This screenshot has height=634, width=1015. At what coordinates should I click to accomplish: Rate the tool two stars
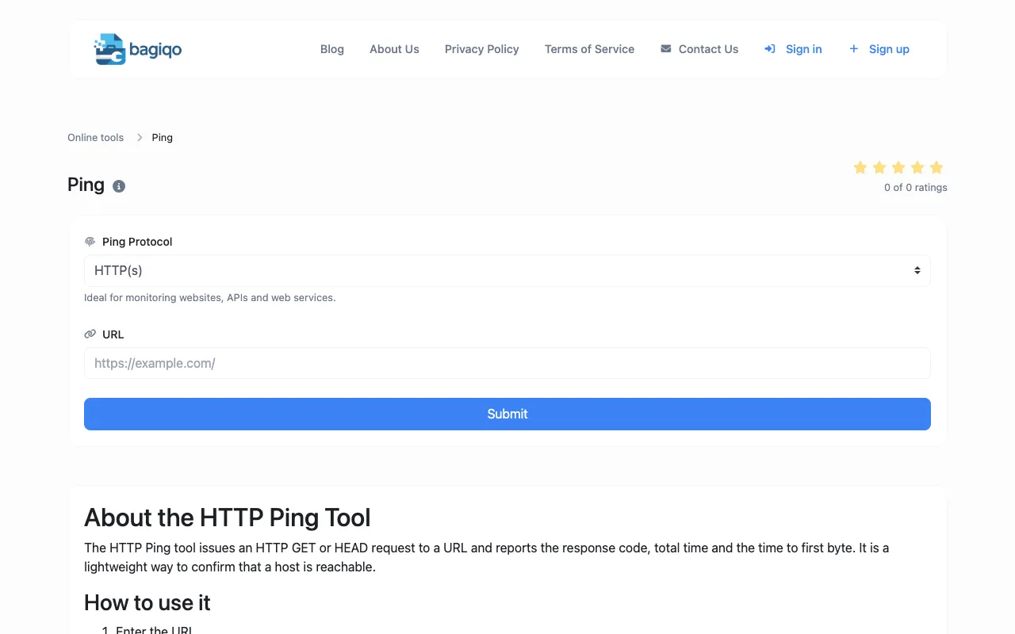pyautogui.click(x=879, y=167)
